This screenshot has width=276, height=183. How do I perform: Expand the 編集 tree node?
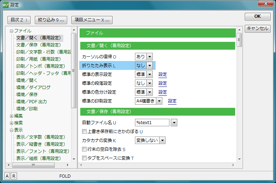point(11,116)
